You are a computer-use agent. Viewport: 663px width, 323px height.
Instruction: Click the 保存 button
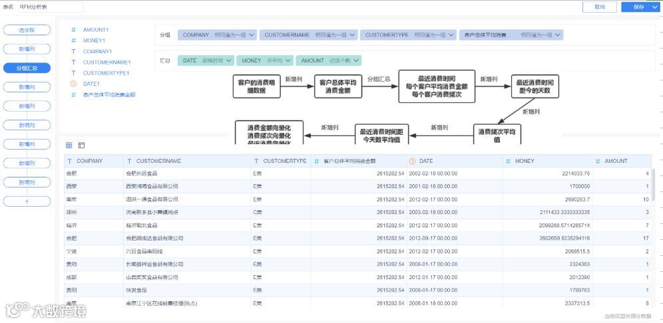coord(639,7)
